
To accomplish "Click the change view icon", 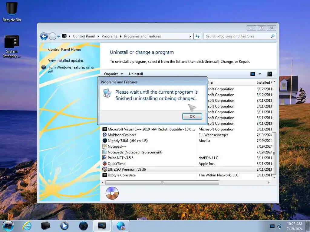I will (253, 74).
